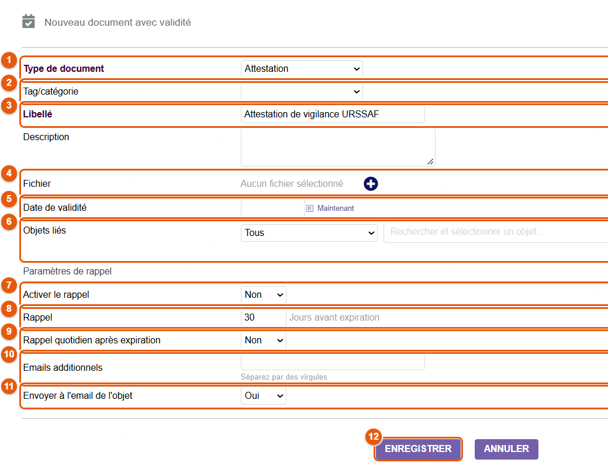The image size is (608, 466).
Task: Open the Activer le rappel dropdown
Action: pos(263,295)
